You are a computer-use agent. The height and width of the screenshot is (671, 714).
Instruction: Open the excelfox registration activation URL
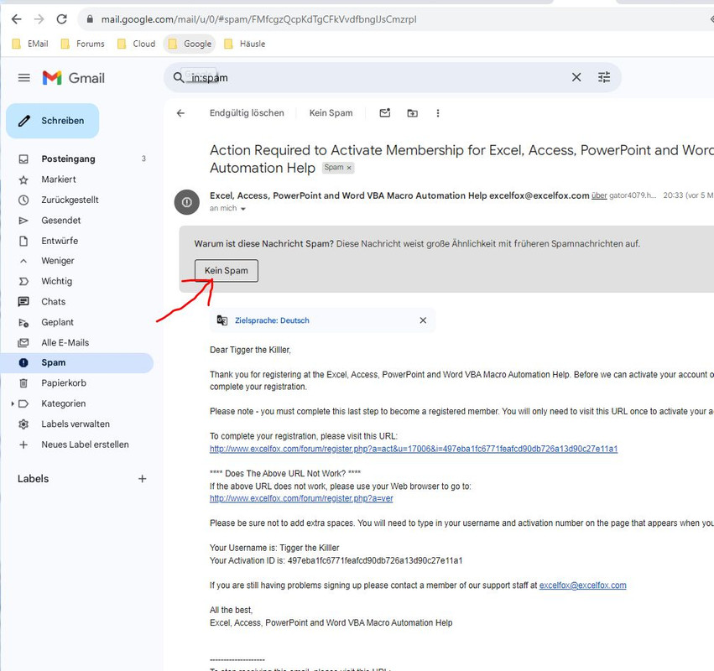[414, 449]
